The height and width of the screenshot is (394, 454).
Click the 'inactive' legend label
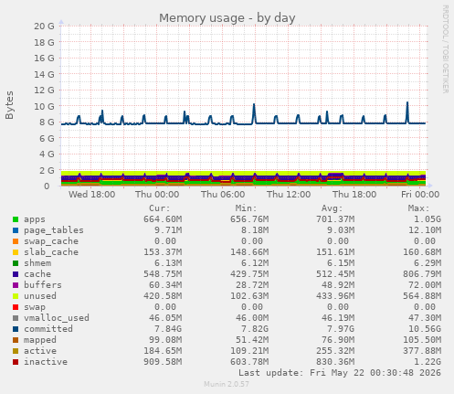[x=46, y=362]
